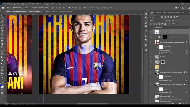Image resolution: width=190 pixels, height=107 pixels.
Task: Toggle layer filtering on/off switch
Action: click(177, 17)
